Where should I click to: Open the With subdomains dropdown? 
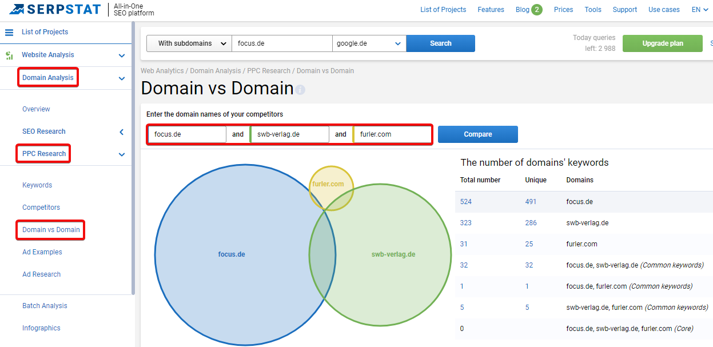point(189,43)
